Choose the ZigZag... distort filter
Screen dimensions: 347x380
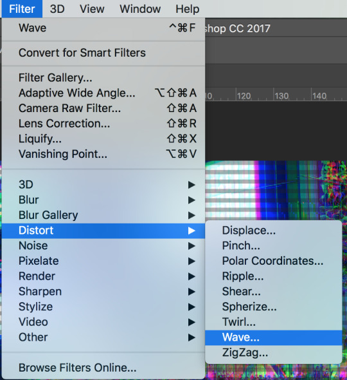(x=273, y=352)
